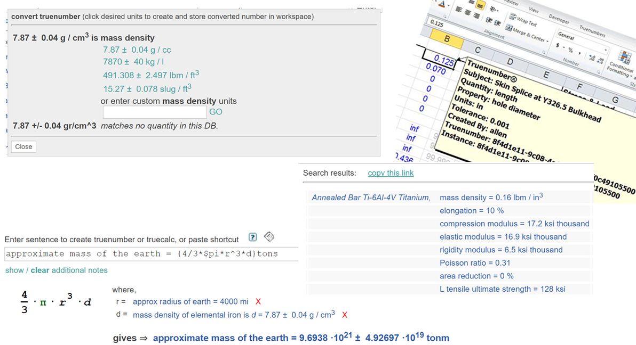Open the help question-mark icon

[253, 237]
